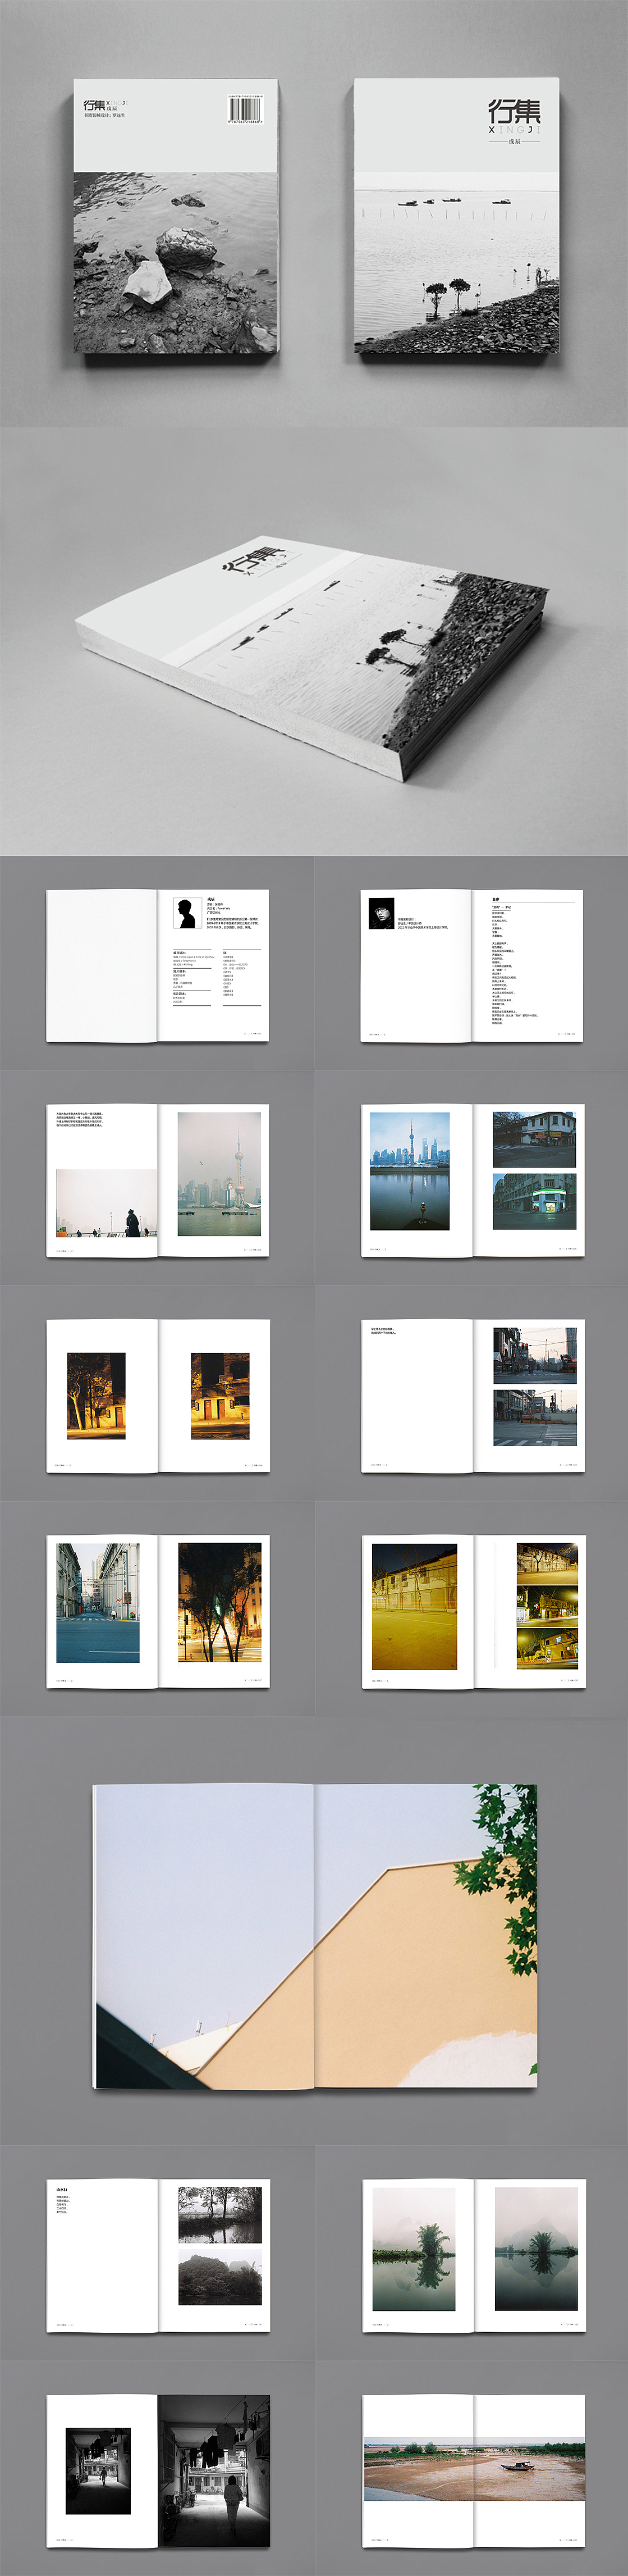
Task: Open the peach wall with green leaves spread
Action: 315,1936
